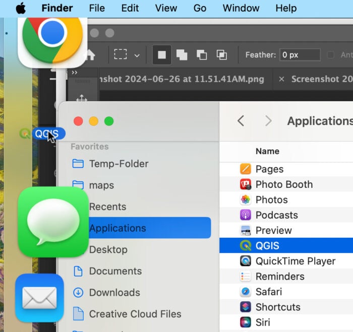
Task: Go back in Finder window
Action: [241, 121]
